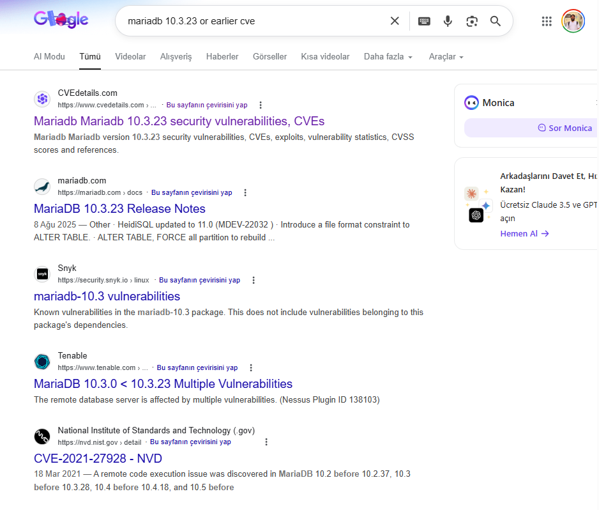The height and width of the screenshot is (510, 599).
Task: Click the https://mariadb.com › docs URL
Action: click(x=100, y=192)
